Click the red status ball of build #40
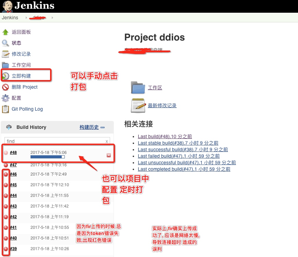 coord(6,238)
